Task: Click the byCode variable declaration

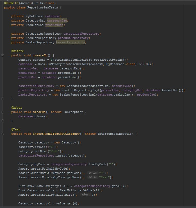Action: coord(40,164)
